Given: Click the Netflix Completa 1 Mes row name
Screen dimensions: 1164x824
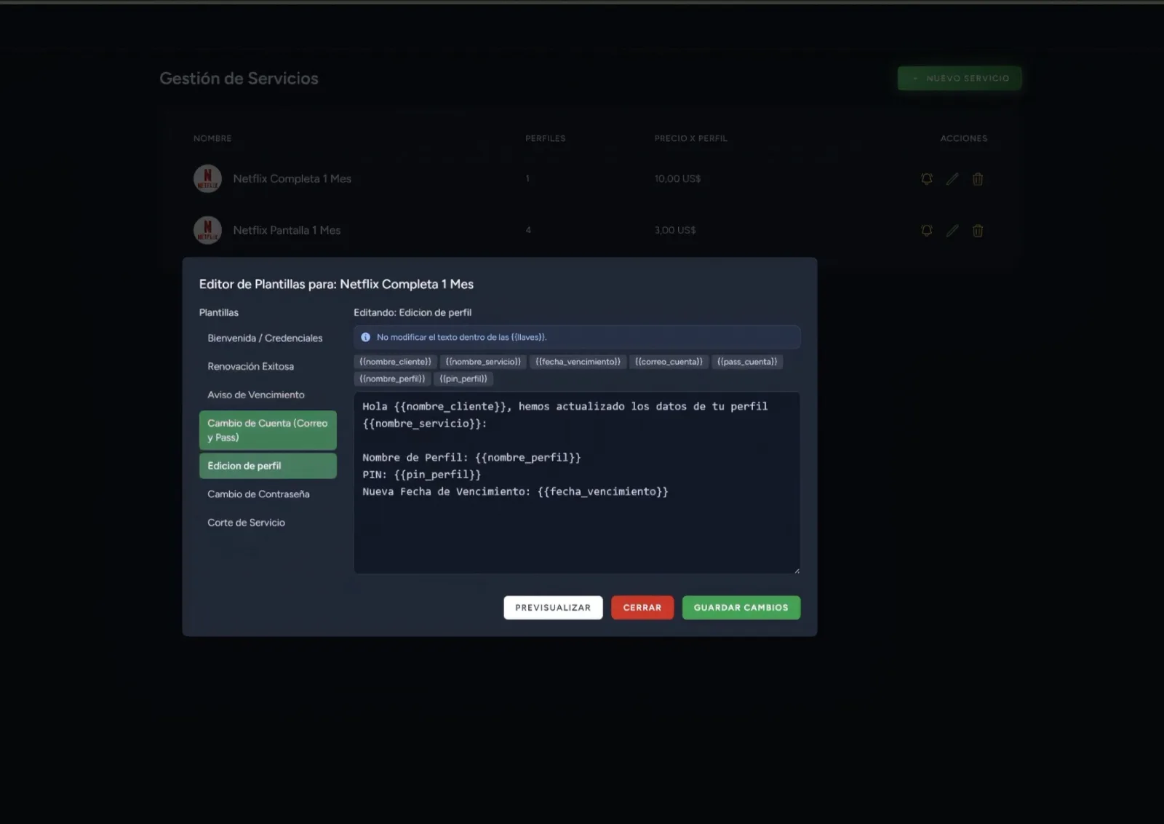Looking at the screenshot, I should [x=292, y=178].
